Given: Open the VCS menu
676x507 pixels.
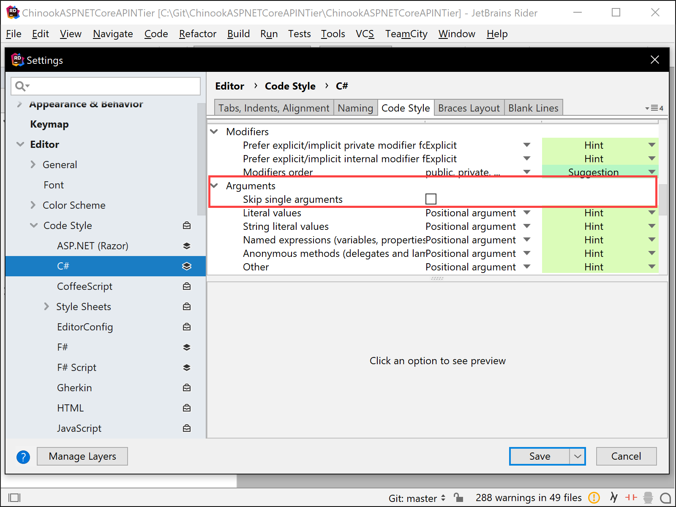Looking at the screenshot, I should click(365, 34).
